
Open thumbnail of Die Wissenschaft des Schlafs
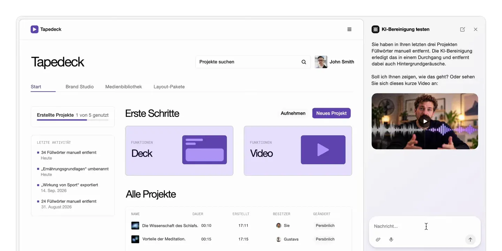point(135,226)
